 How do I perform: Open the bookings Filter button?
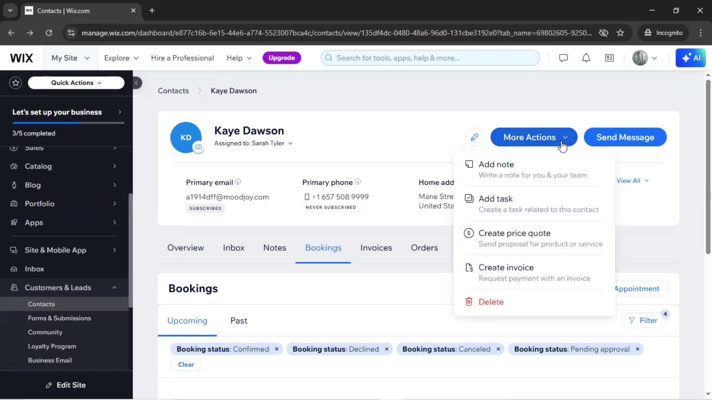(x=643, y=321)
